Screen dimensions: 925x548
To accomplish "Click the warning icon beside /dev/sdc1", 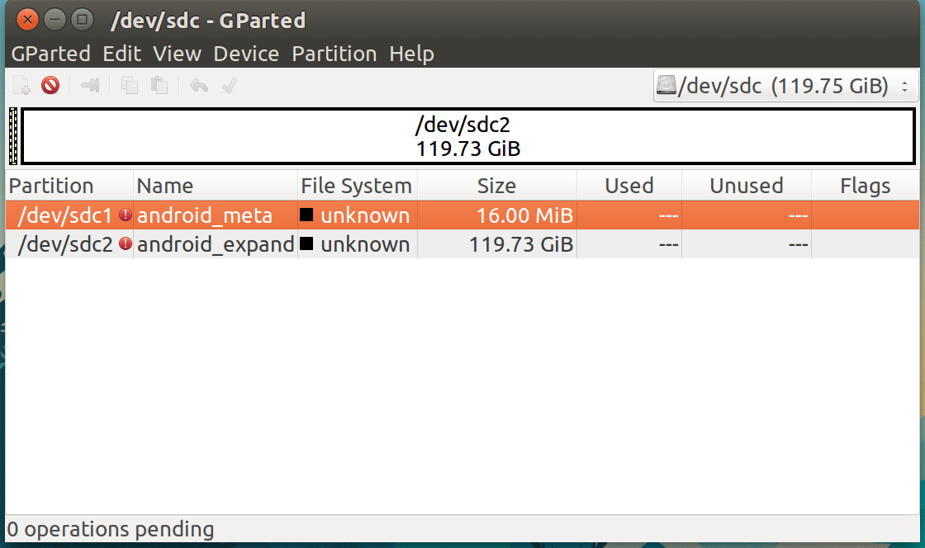I will pos(125,215).
